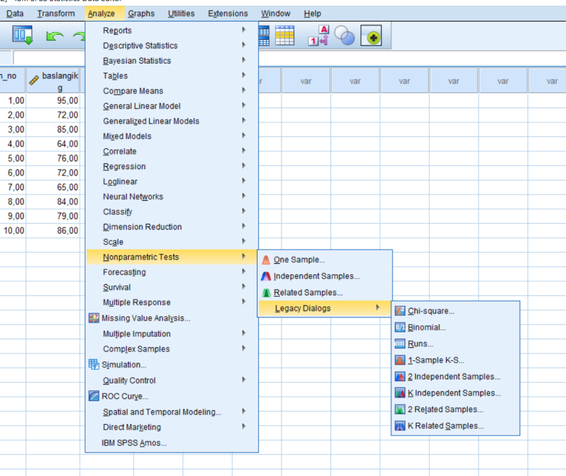Viewport: 566px width, 476px height.
Task: Click the yellow grid toolbar icon
Action: pos(285,36)
